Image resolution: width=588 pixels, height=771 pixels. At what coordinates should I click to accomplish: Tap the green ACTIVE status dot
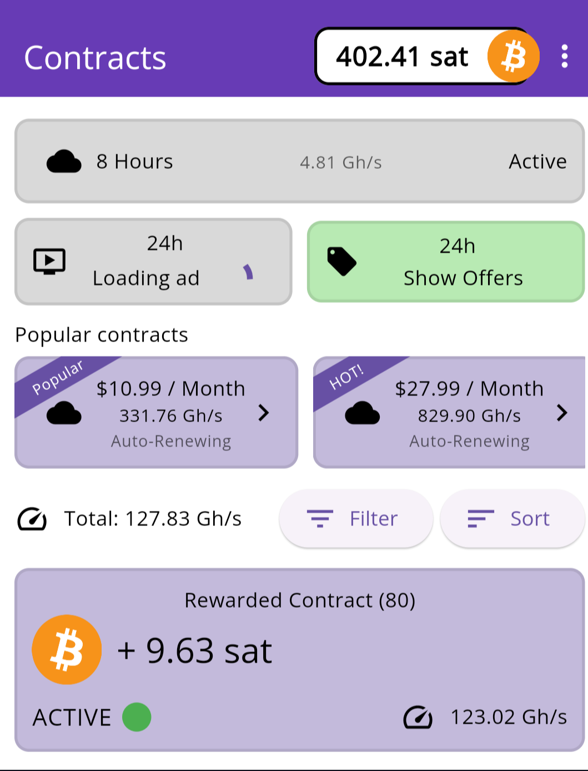tap(137, 717)
